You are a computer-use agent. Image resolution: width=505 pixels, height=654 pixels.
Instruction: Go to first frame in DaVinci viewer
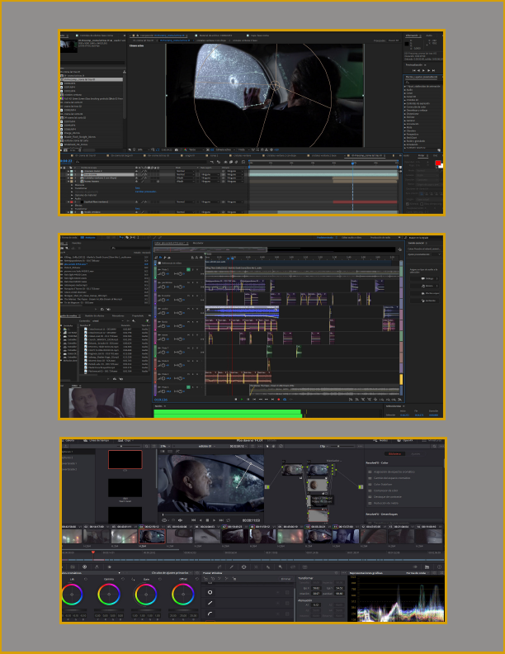coord(193,520)
